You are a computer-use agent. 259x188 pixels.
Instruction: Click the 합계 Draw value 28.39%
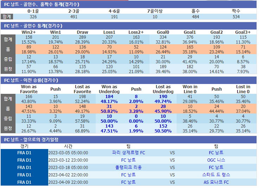point(82,42)
